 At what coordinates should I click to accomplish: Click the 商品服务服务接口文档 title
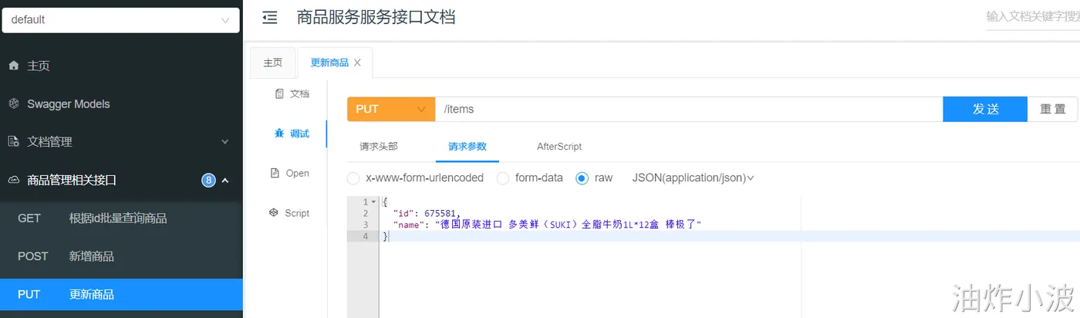click(x=376, y=17)
